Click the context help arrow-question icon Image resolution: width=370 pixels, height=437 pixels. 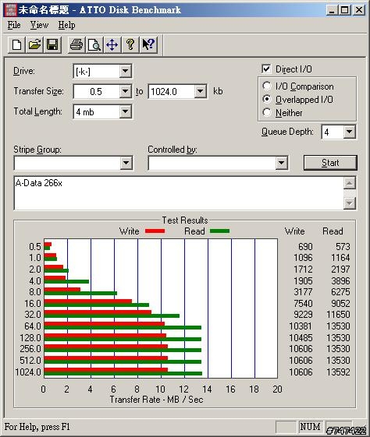click(x=148, y=44)
